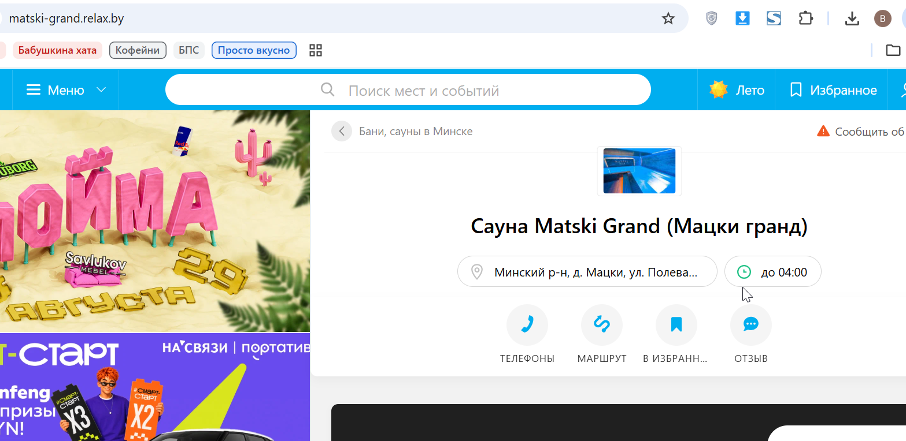Viewport: 906px width, 441px height.
Task: Build a route via Маршрут icon
Action: [x=602, y=325]
